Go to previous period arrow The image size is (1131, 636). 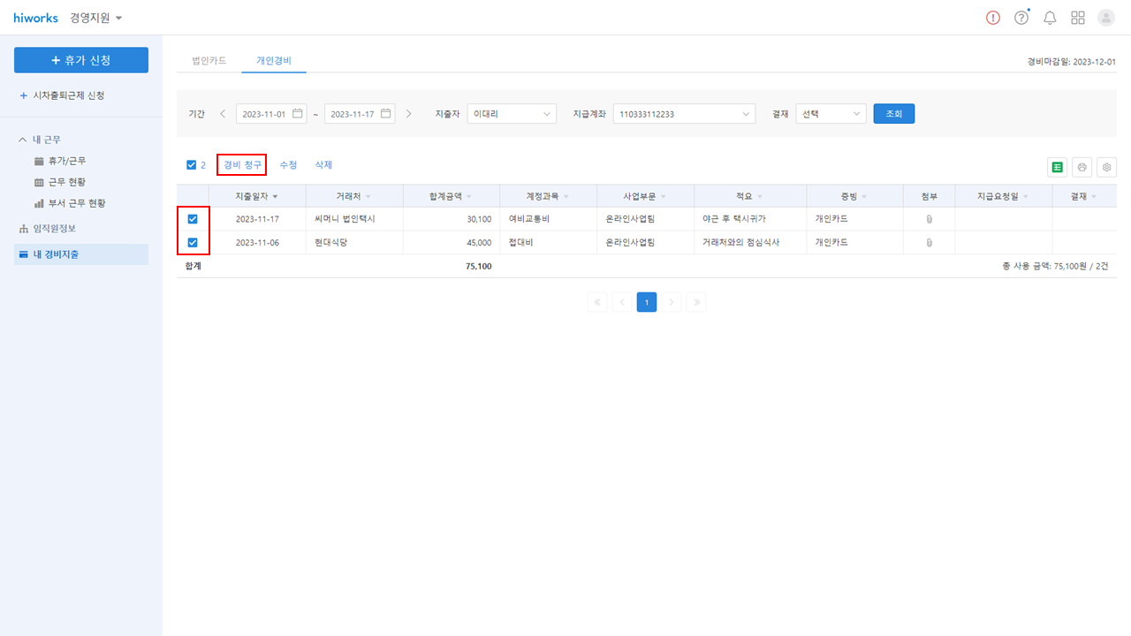pyautogui.click(x=223, y=114)
